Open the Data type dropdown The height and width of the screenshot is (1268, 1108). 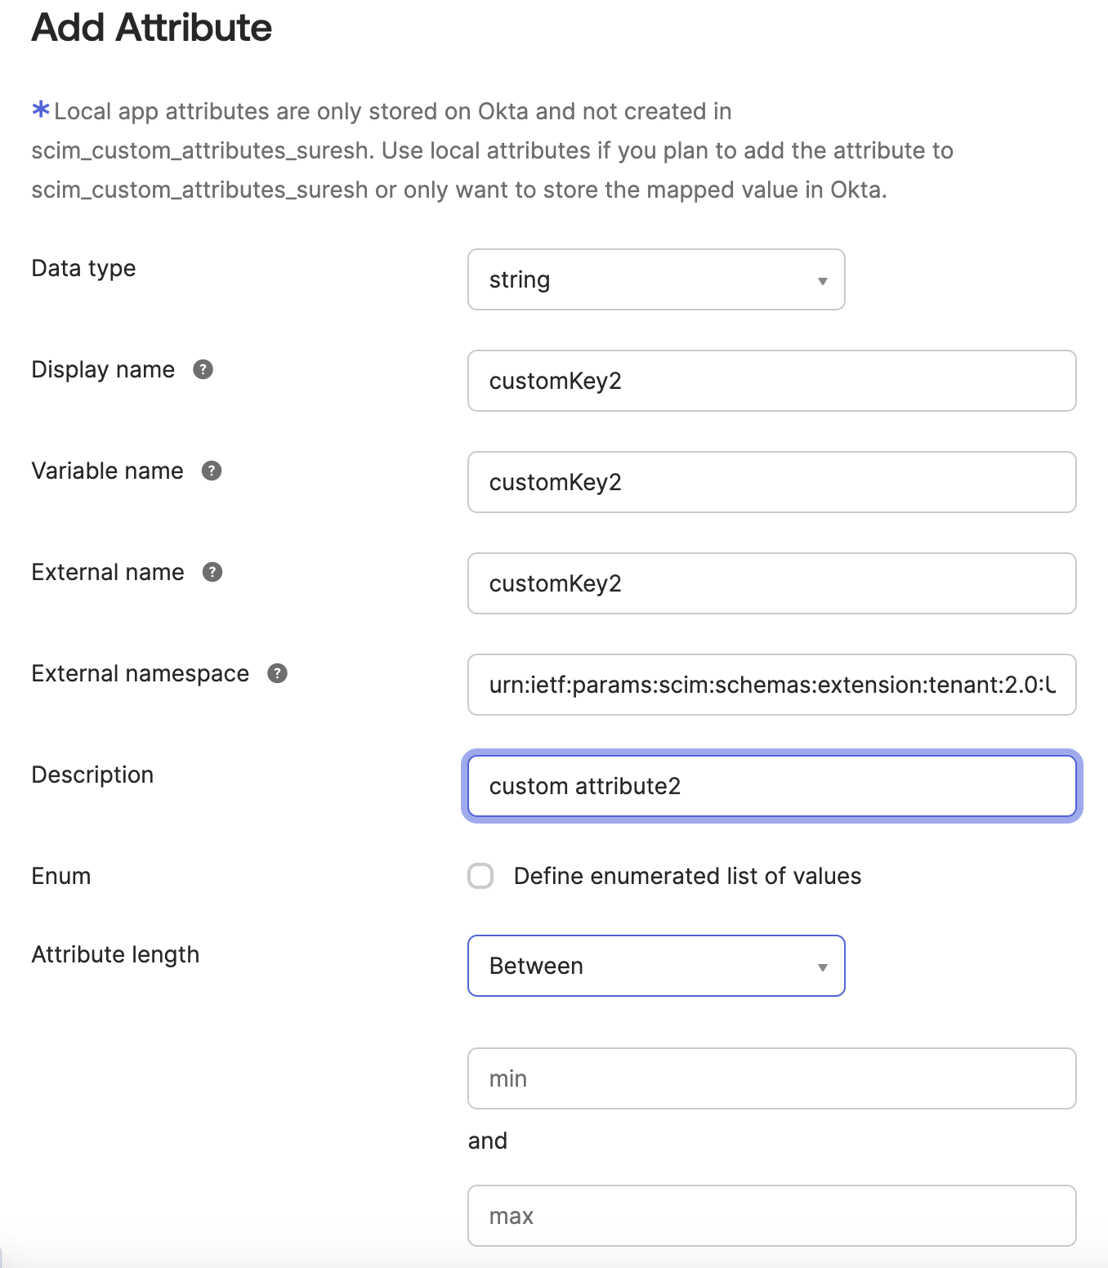(655, 279)
